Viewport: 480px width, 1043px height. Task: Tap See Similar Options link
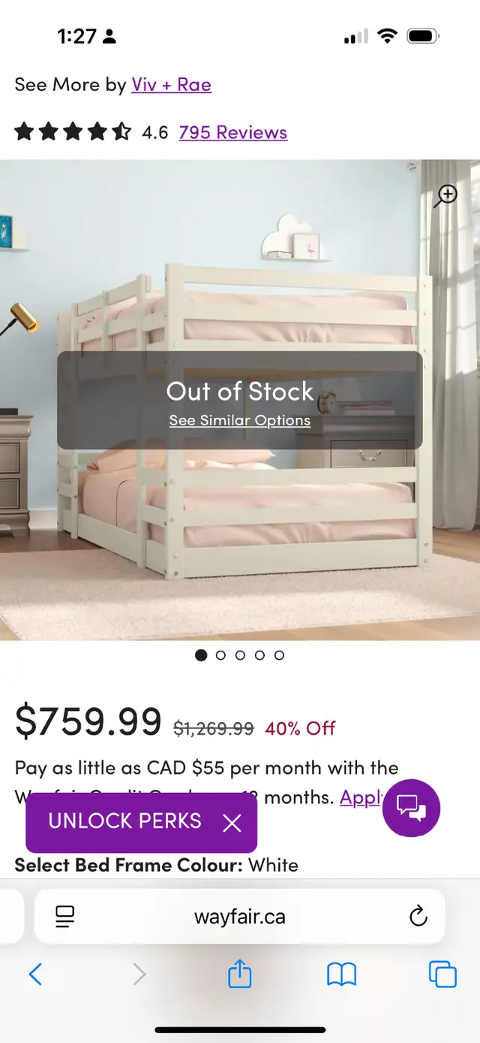click(x=240, y=420)
